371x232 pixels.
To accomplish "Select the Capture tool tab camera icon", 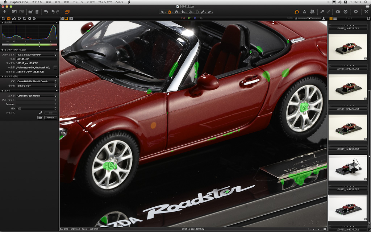I will point(9,18).
